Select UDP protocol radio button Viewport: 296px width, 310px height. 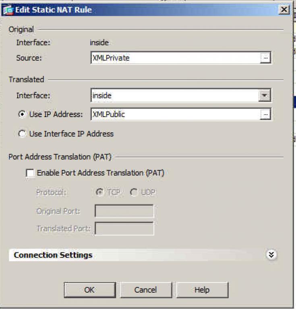click(134, 193)
